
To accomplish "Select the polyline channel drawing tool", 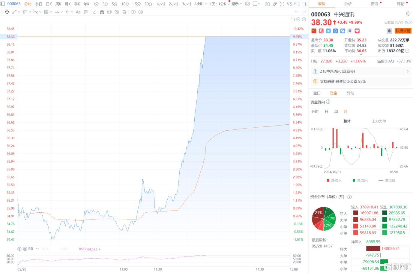I will [x=25, y=12].
